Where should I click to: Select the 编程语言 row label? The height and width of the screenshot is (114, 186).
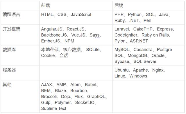[11, 15]
